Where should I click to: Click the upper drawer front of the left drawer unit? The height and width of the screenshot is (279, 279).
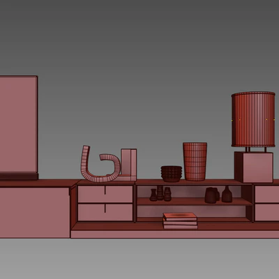(105, 194)
